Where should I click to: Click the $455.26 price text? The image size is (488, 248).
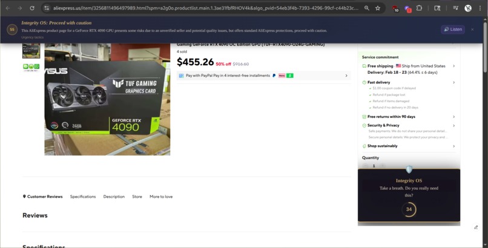(195, 62)
